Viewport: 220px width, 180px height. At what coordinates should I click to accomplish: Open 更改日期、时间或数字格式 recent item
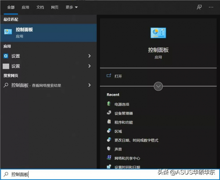point(136,140)
